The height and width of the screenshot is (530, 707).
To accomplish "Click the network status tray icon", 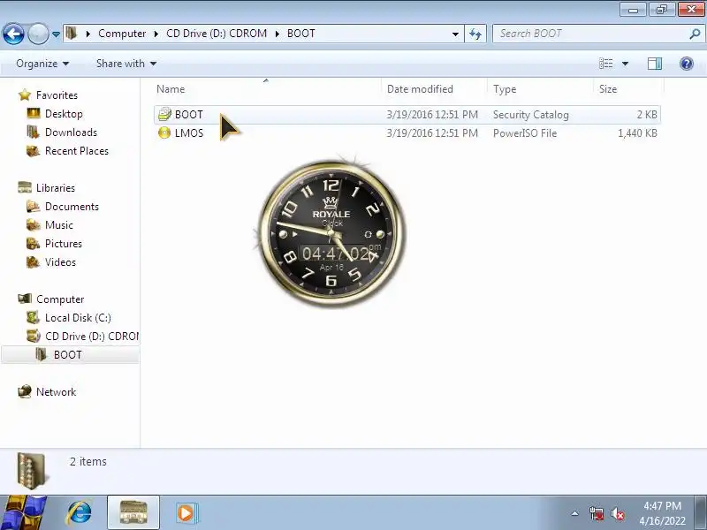I will 596,513.
